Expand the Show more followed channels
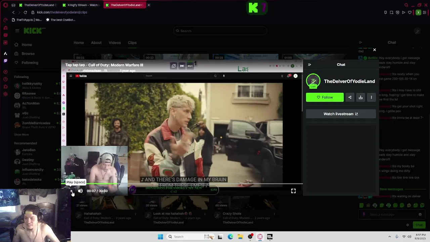Viewport: 430px width, 242px height. (x=21, y=134)
